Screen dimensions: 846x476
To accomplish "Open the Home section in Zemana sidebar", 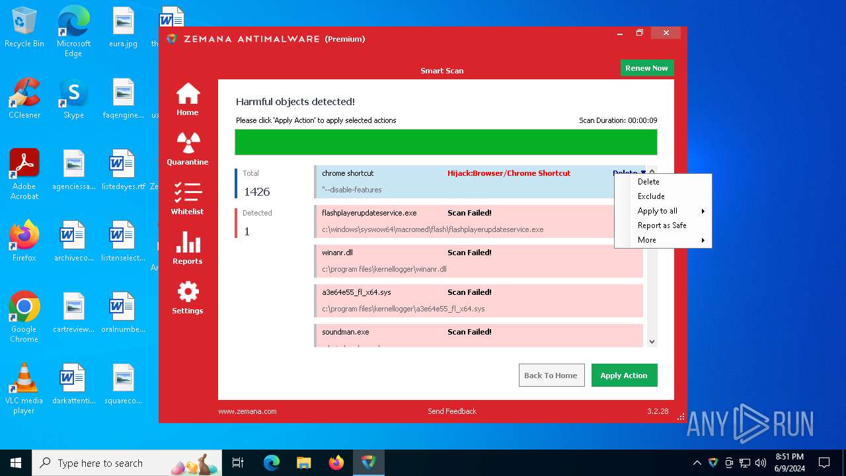I will [188, 99].
